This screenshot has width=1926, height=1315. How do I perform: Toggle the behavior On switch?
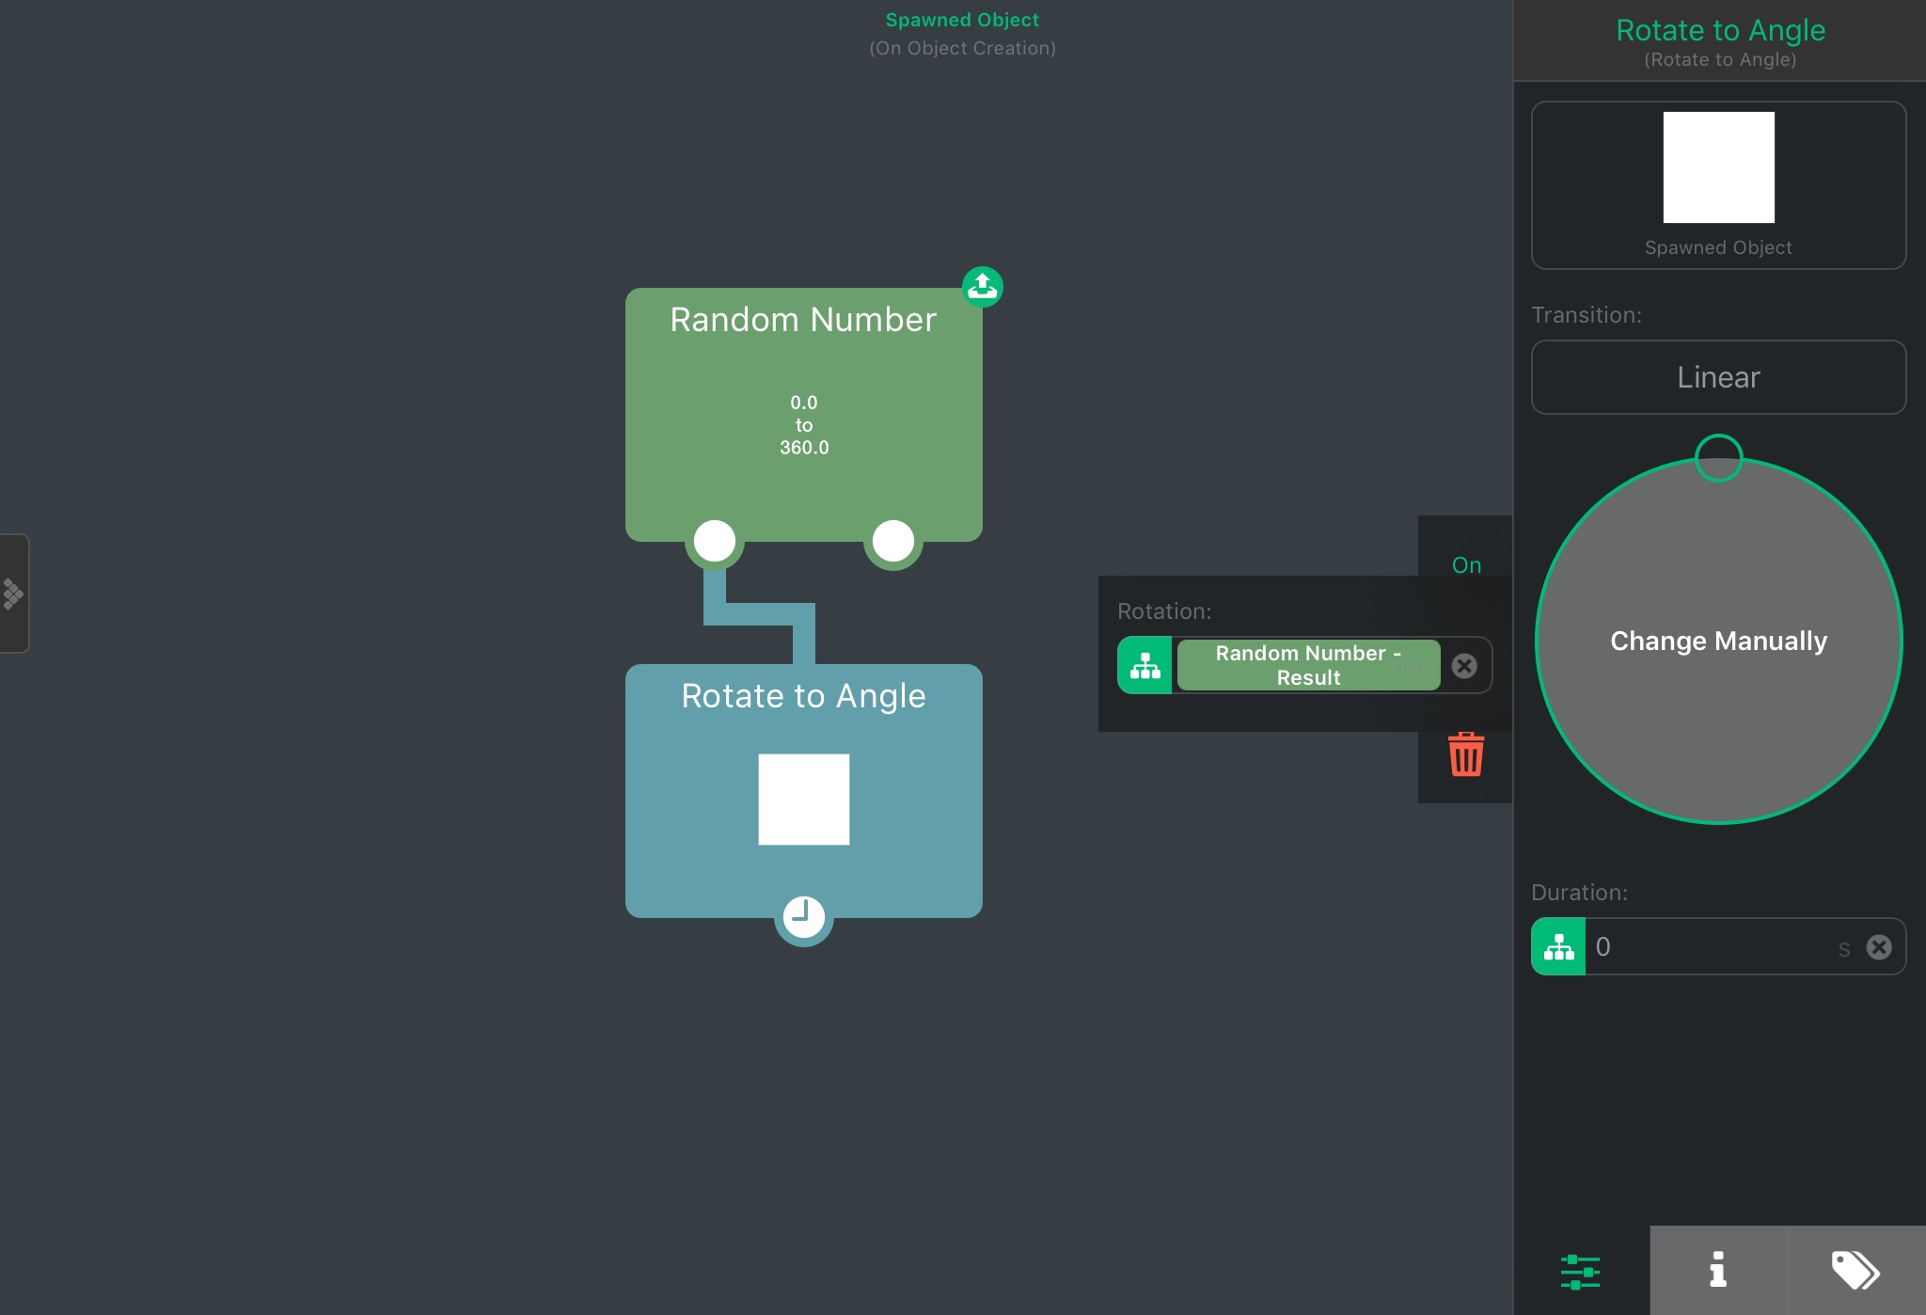pos(1466,565)
